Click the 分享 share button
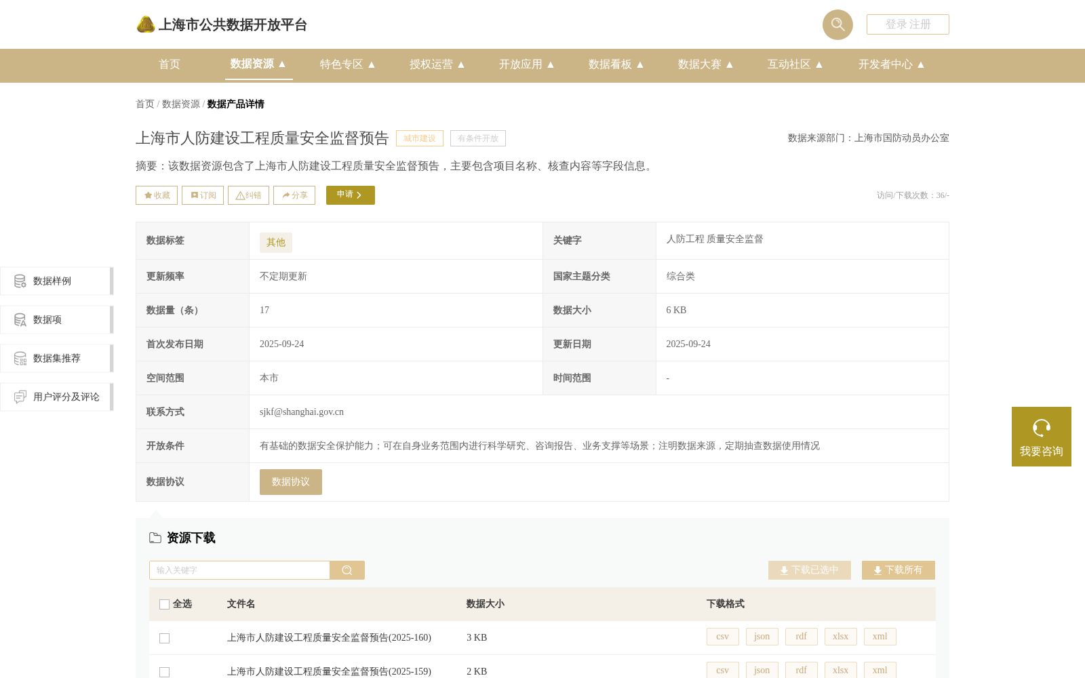The height and width of the screenshot is (678, 1085). coord(294,195)
